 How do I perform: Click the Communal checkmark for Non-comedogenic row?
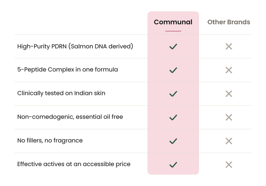(x=173, y=117)
